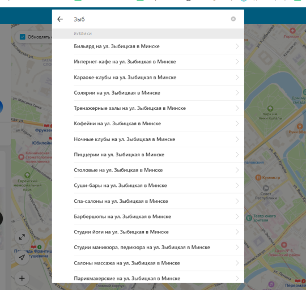Open fullscreen map expand icon

[22, 237]
